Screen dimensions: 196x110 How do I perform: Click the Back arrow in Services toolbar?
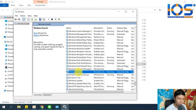click(x=16, y=19)
